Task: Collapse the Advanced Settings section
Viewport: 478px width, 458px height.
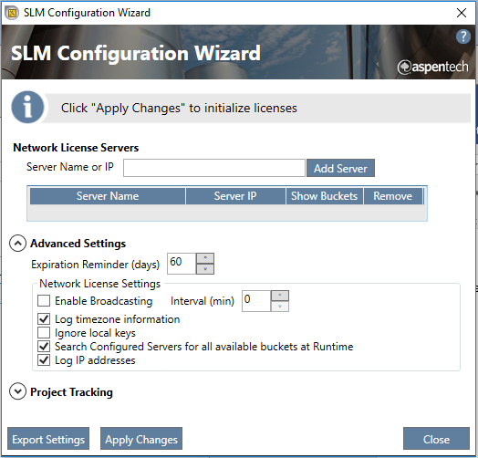Action: coord(17,244)
